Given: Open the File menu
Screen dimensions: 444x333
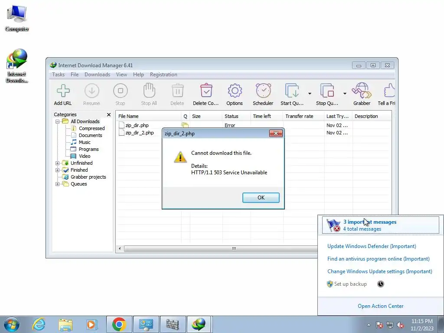Looking at the screenshot, I should 75,75.
